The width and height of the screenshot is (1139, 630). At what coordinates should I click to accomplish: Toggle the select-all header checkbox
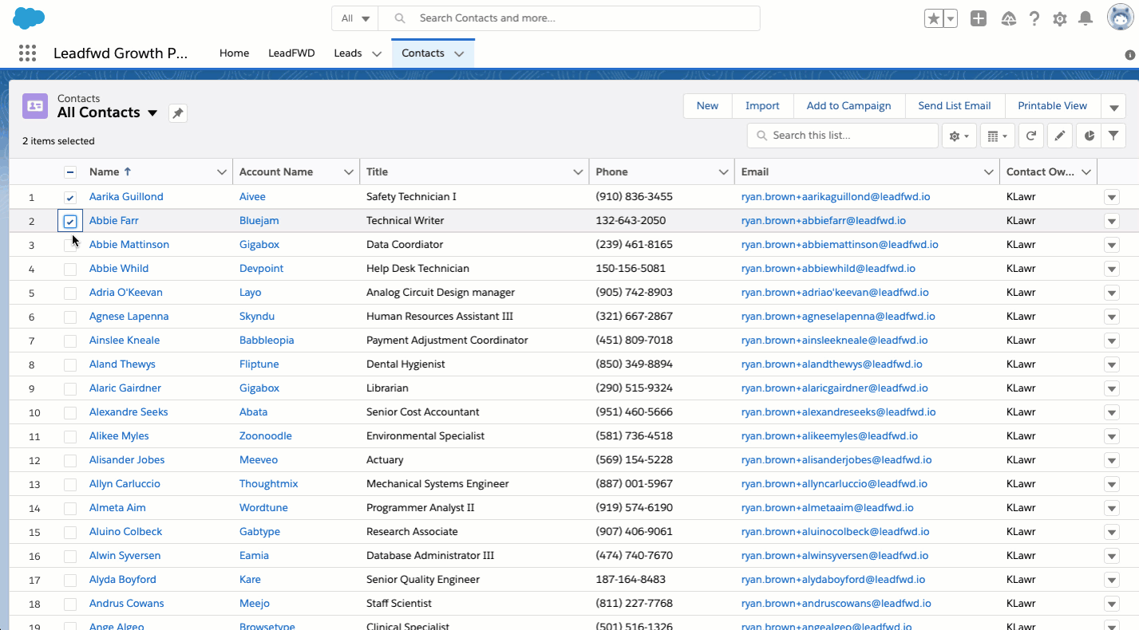click(x=70, y=171)
